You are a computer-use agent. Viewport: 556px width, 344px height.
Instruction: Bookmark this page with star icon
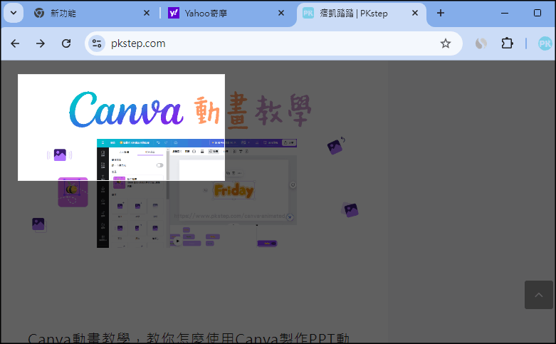coord(446,43)
